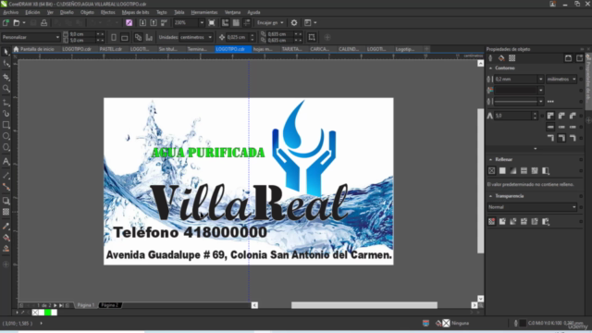Click the green swatch in document palette
The height and width of the screenshot is (333, 592).
pos(47,313)
